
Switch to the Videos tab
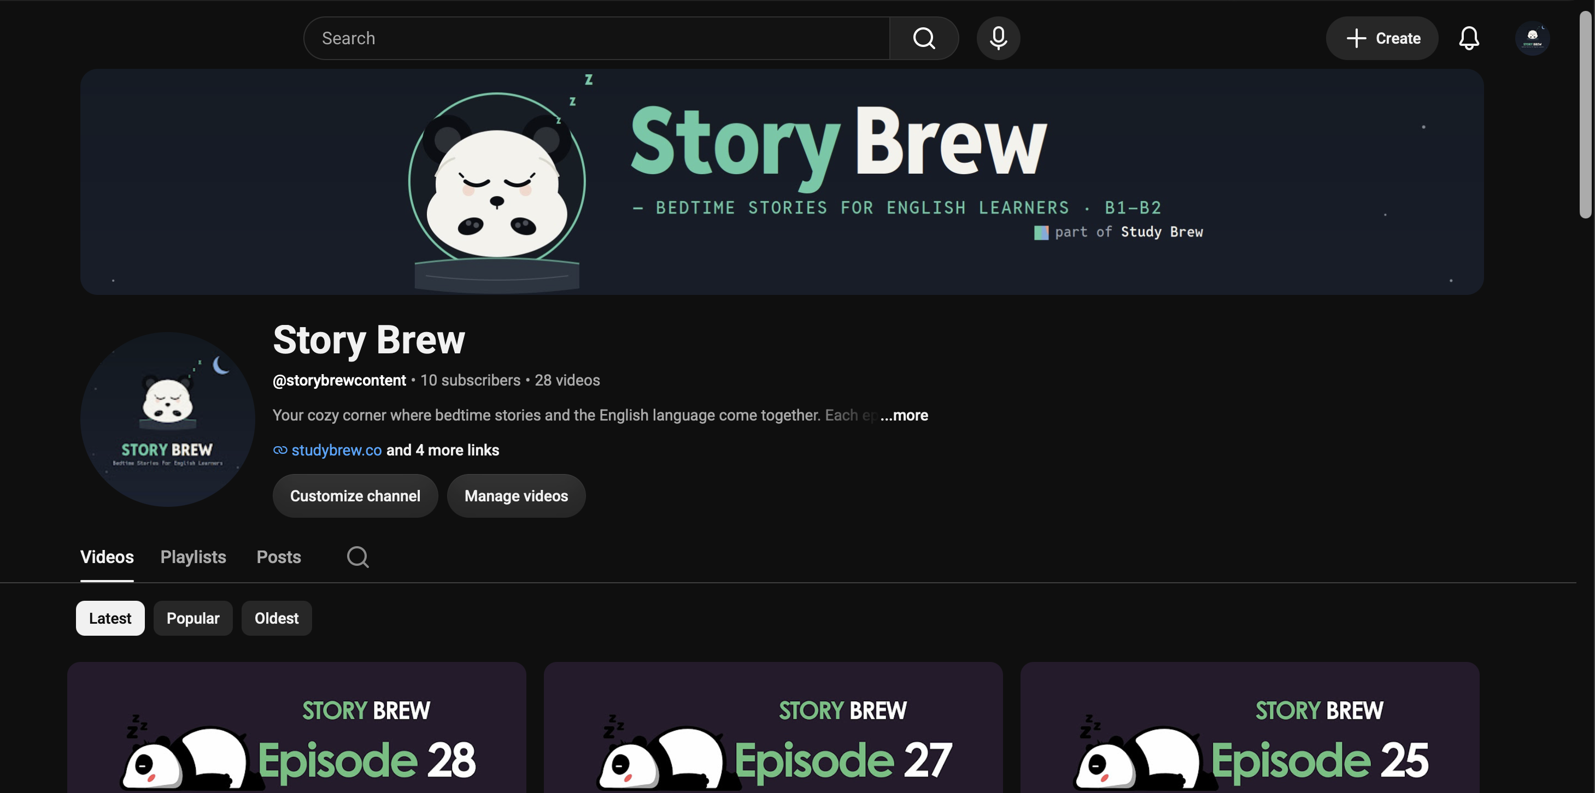coord(107,557)
